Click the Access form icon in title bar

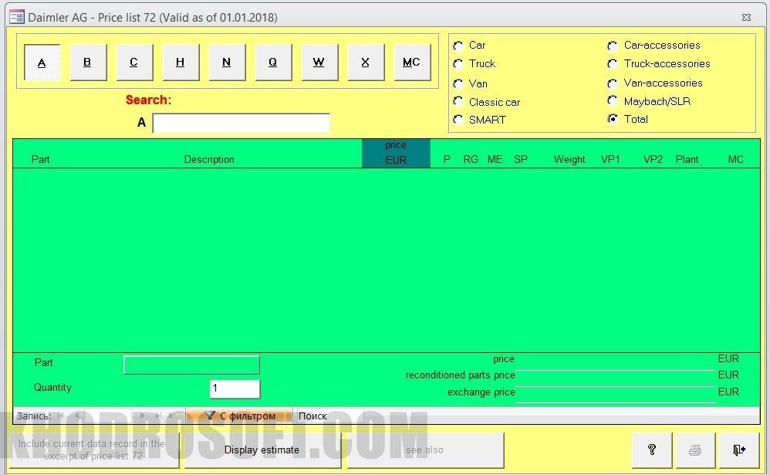click(x=17, y=17)
